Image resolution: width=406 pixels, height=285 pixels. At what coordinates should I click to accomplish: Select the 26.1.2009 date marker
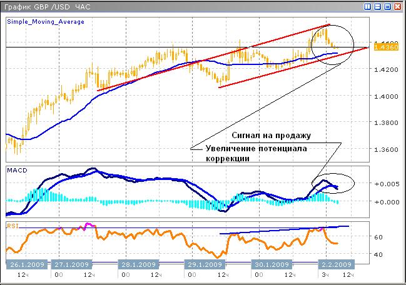tap(24, 264)
